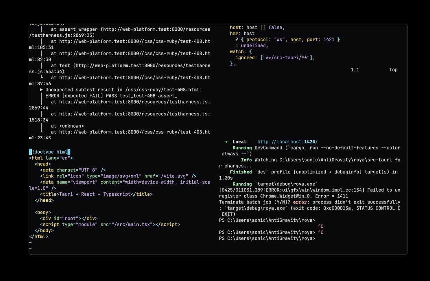Click the '[0425/011031.289:ERROR:ui\gfx\win' log line
This screenshot has width=430, height=281.
click(310, 190)
